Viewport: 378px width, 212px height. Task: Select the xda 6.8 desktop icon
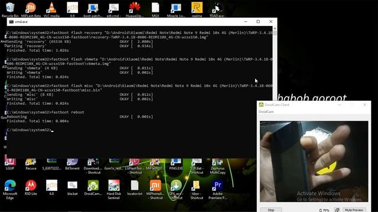51,187
